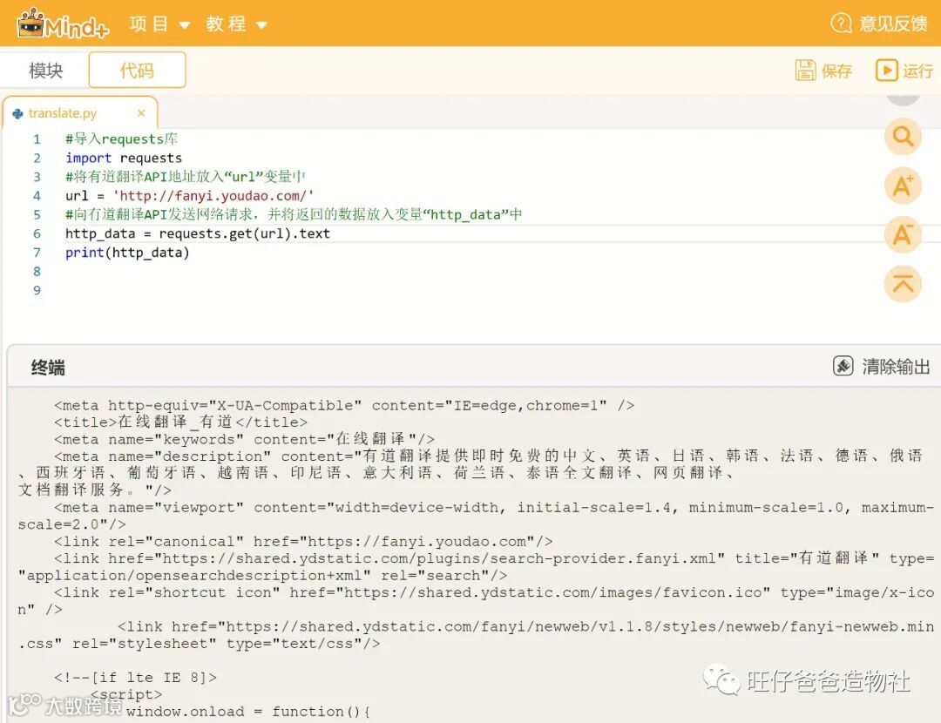
Task: Click the floppy disk save icon
Action: 805,71
